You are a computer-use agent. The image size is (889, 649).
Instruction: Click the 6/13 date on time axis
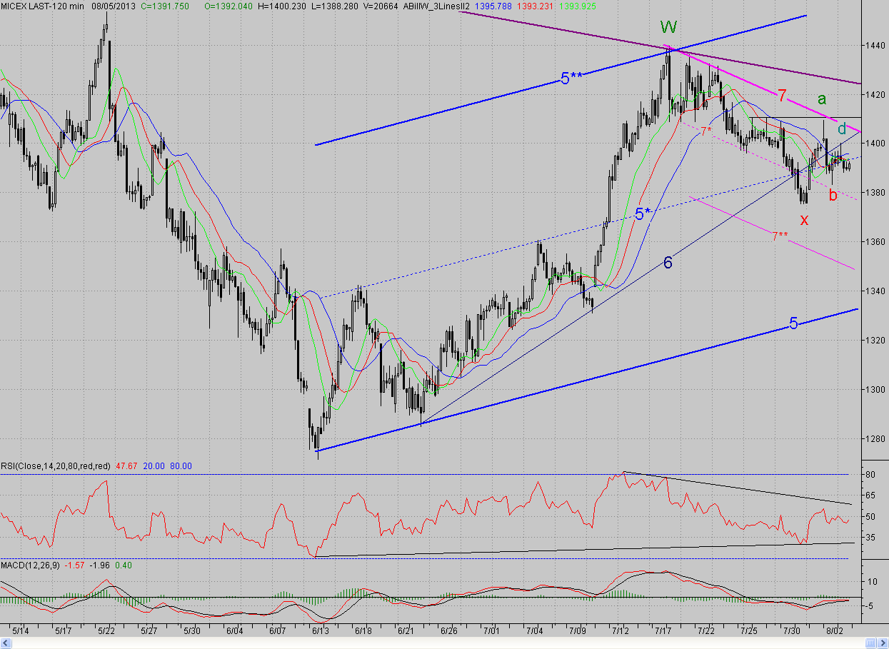(x=319, y=631)
